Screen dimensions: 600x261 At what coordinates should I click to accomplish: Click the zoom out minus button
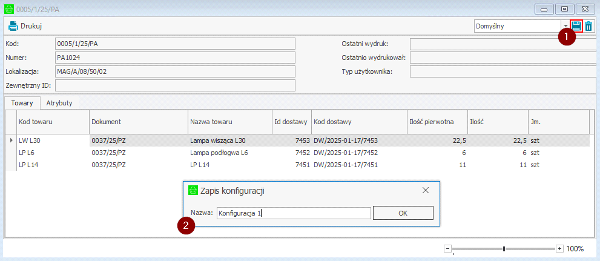[447, 249]
